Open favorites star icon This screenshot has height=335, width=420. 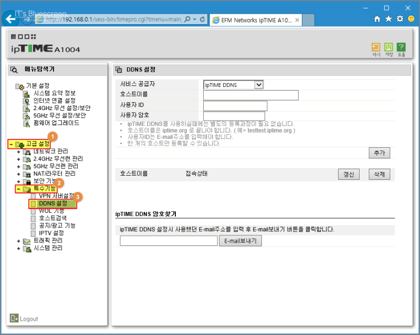point(388,19)
